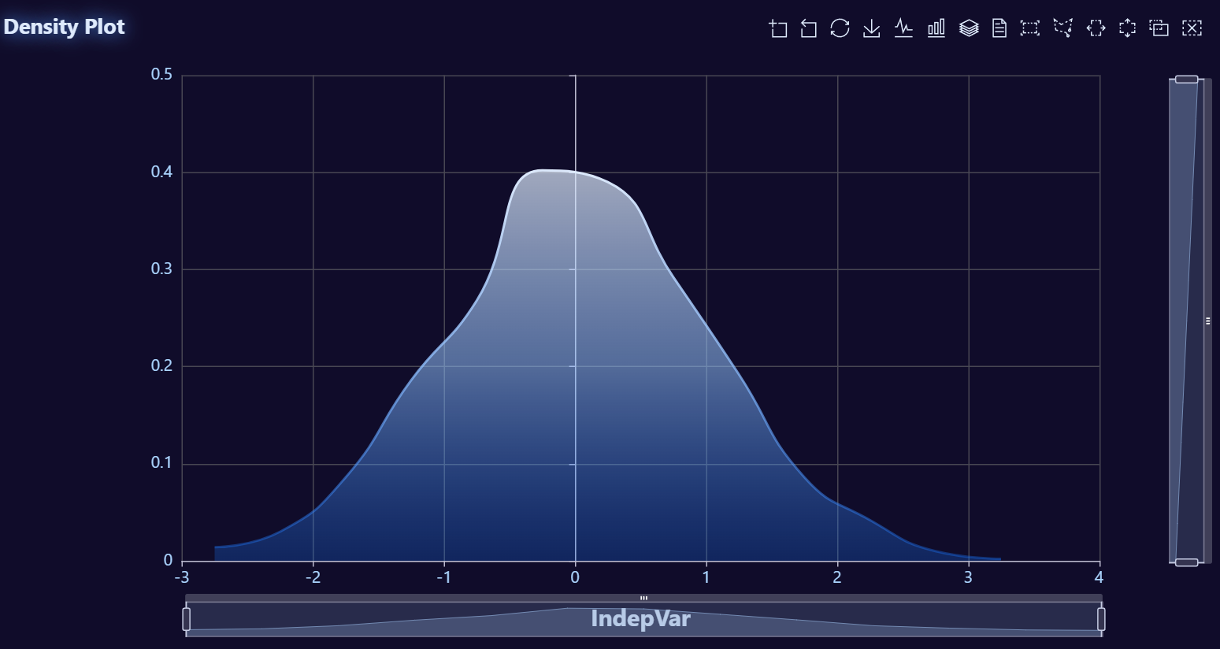1220x649 pixels.
Task: Click the IndepVar axis label
Action: tap(640, 619)
